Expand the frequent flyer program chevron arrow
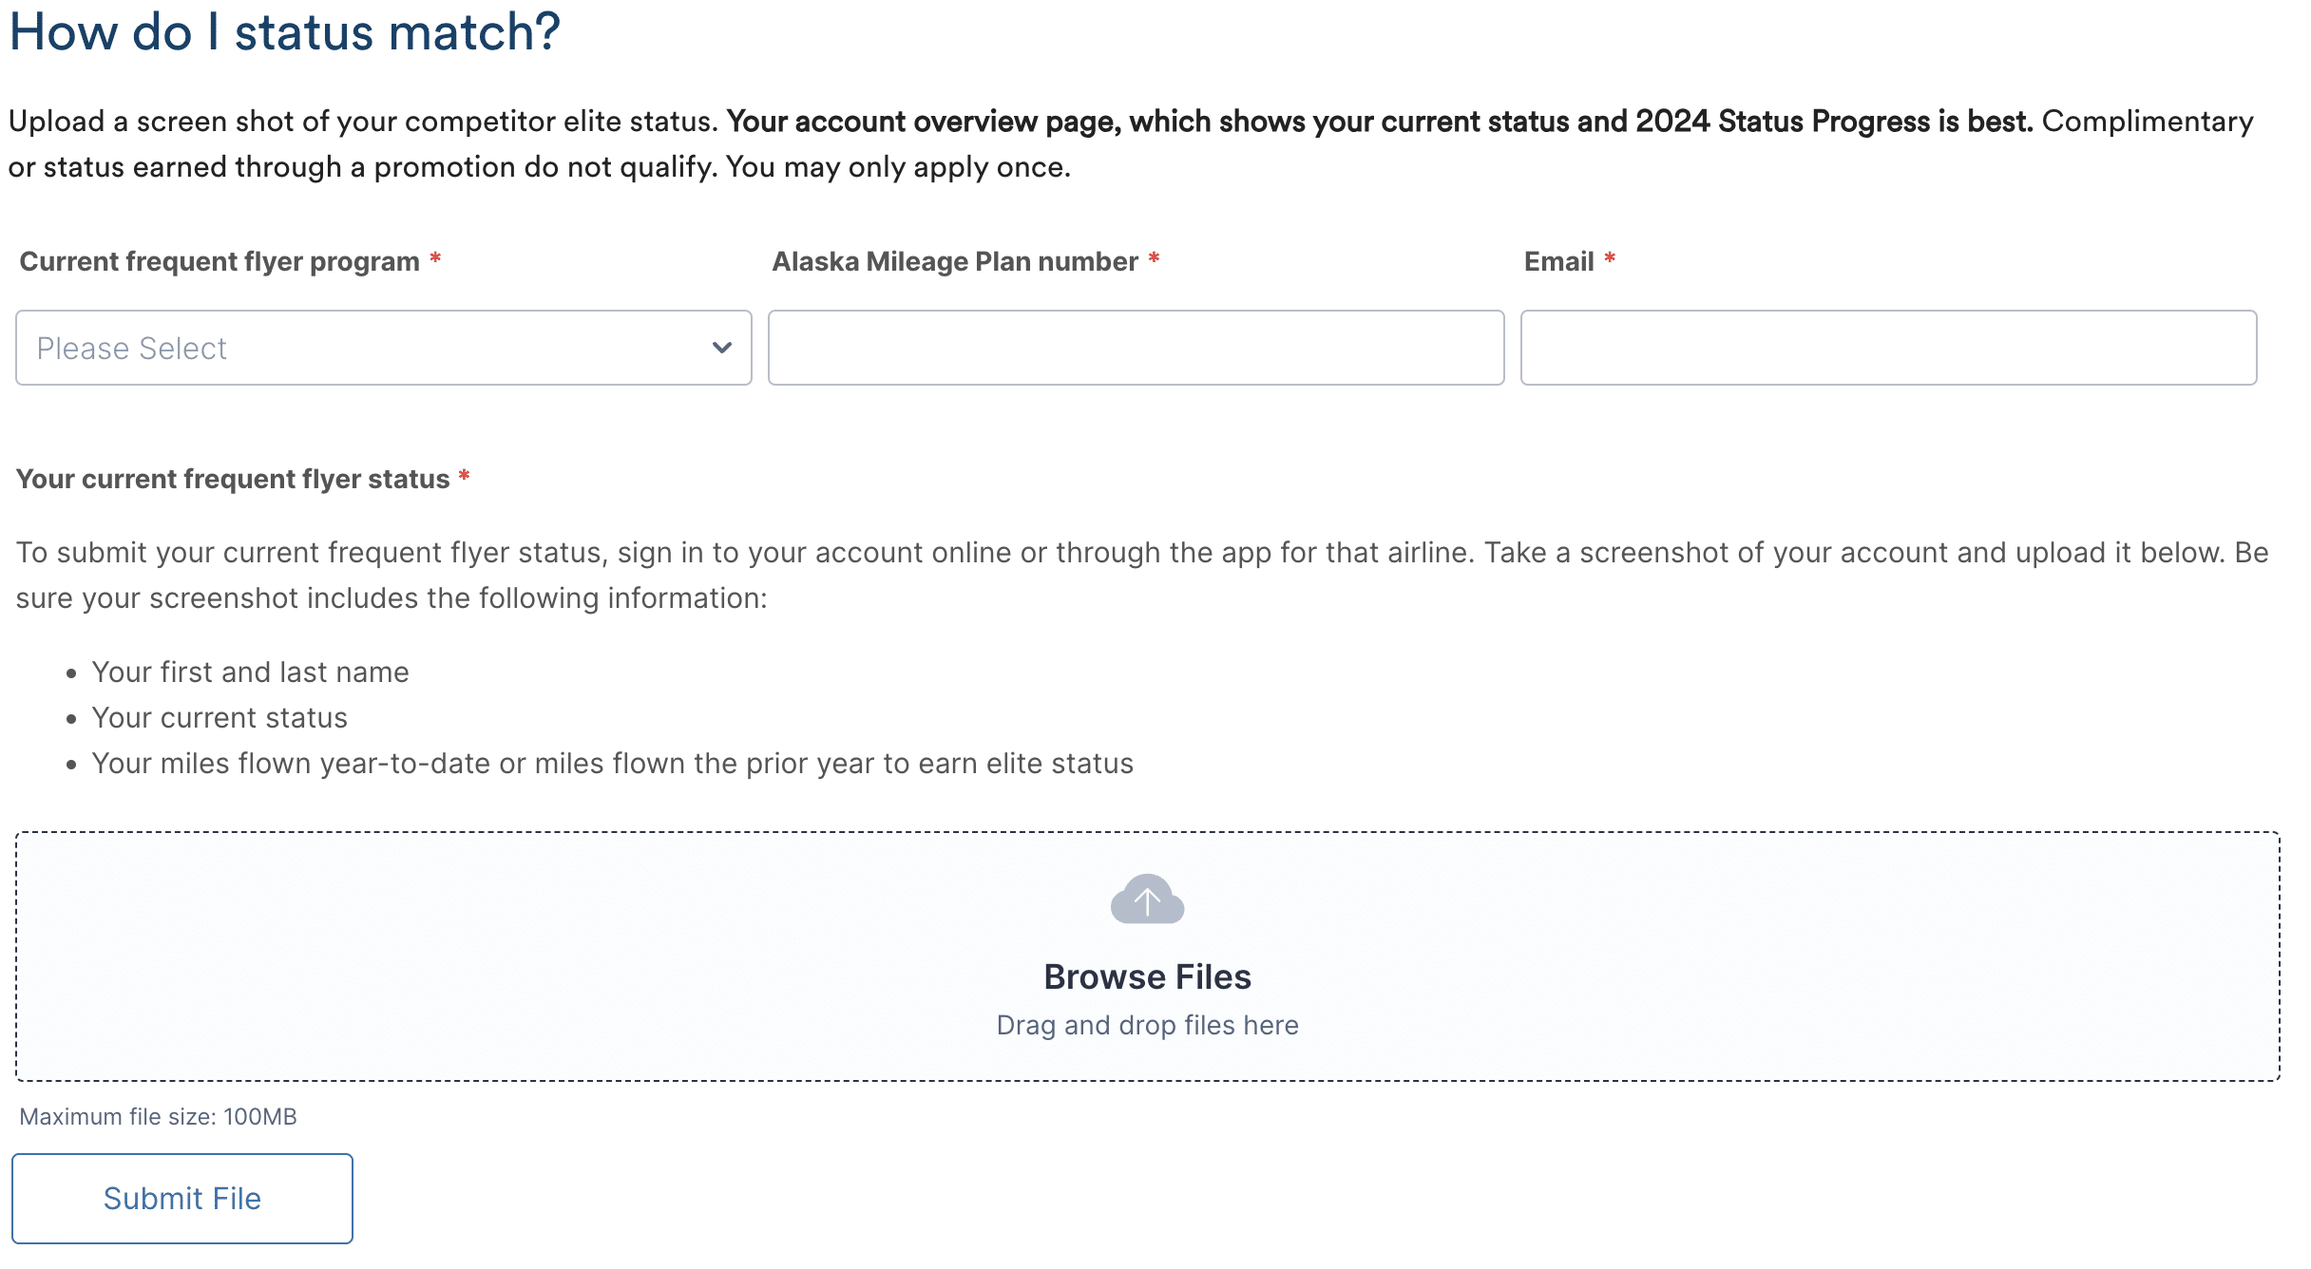 [722, 348]
